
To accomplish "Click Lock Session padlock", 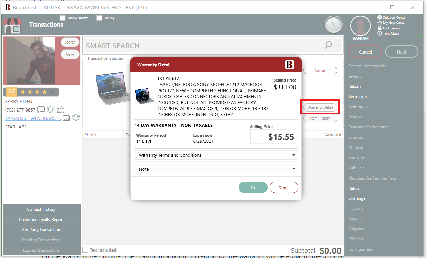I will coord(379,28).
